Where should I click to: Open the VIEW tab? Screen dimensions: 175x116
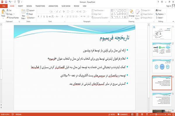[85, 6]
